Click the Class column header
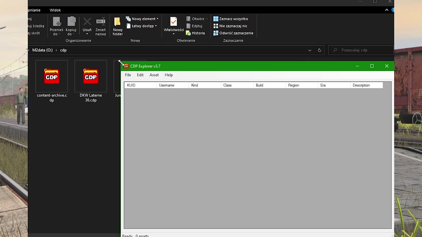The height and width of the screenshot is (237, 422). [x=237, y=85]
